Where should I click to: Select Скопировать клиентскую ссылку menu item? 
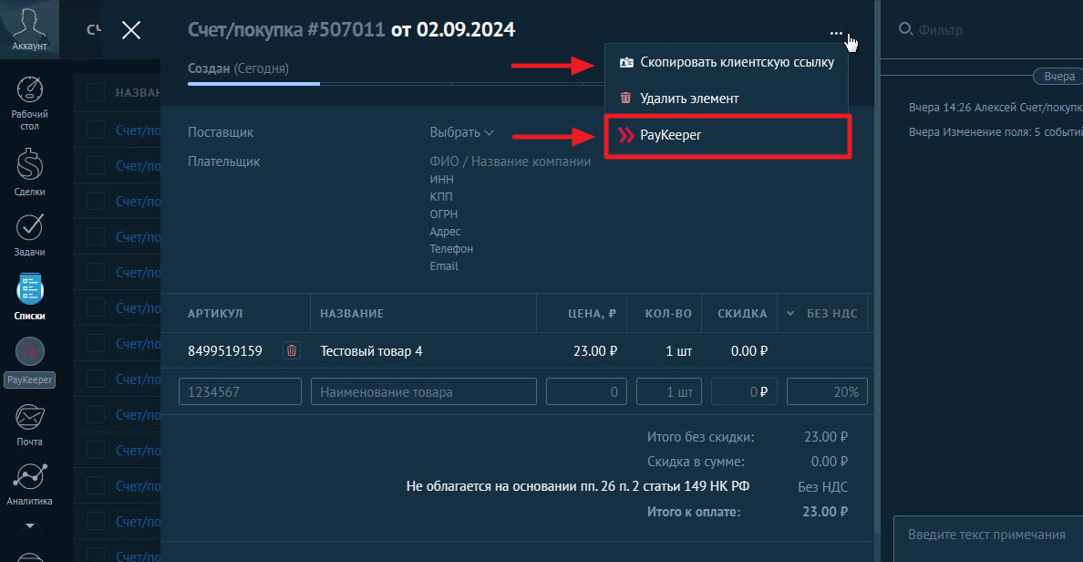pyautogui.click(x=727, y=63)
